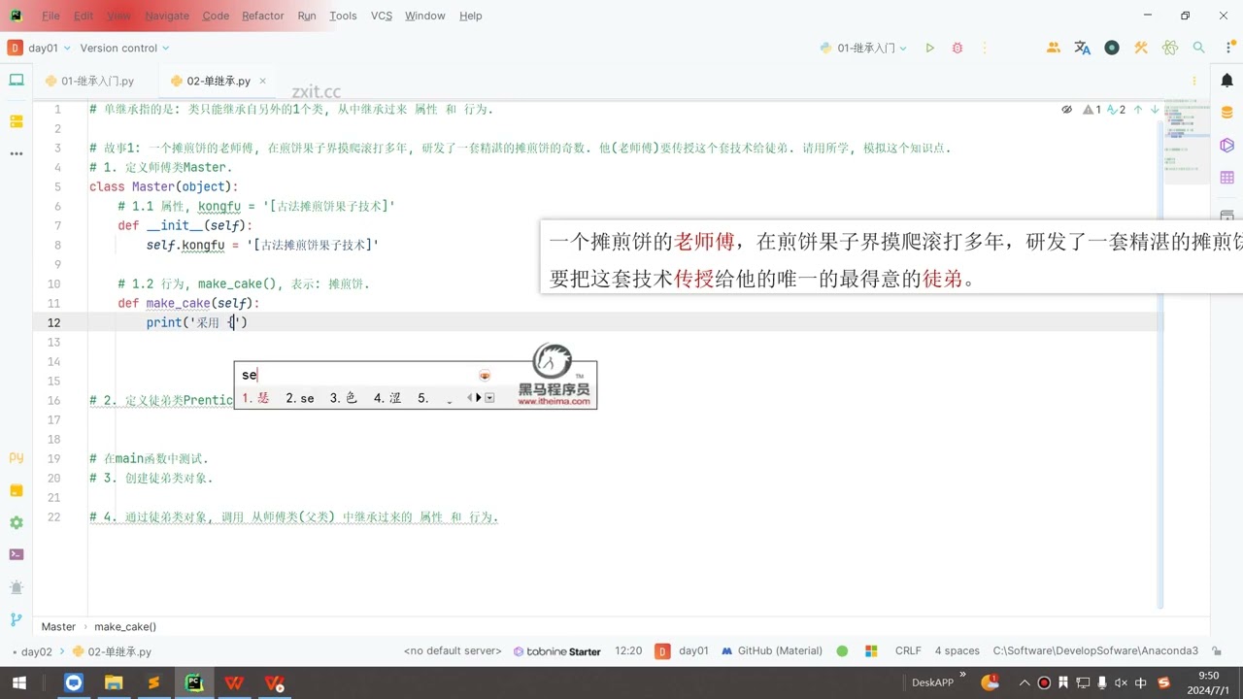Open the yellow Structure tool window icon
Image resolution: width=1243 pixels, height=699 pixels.
coord(16,121)
